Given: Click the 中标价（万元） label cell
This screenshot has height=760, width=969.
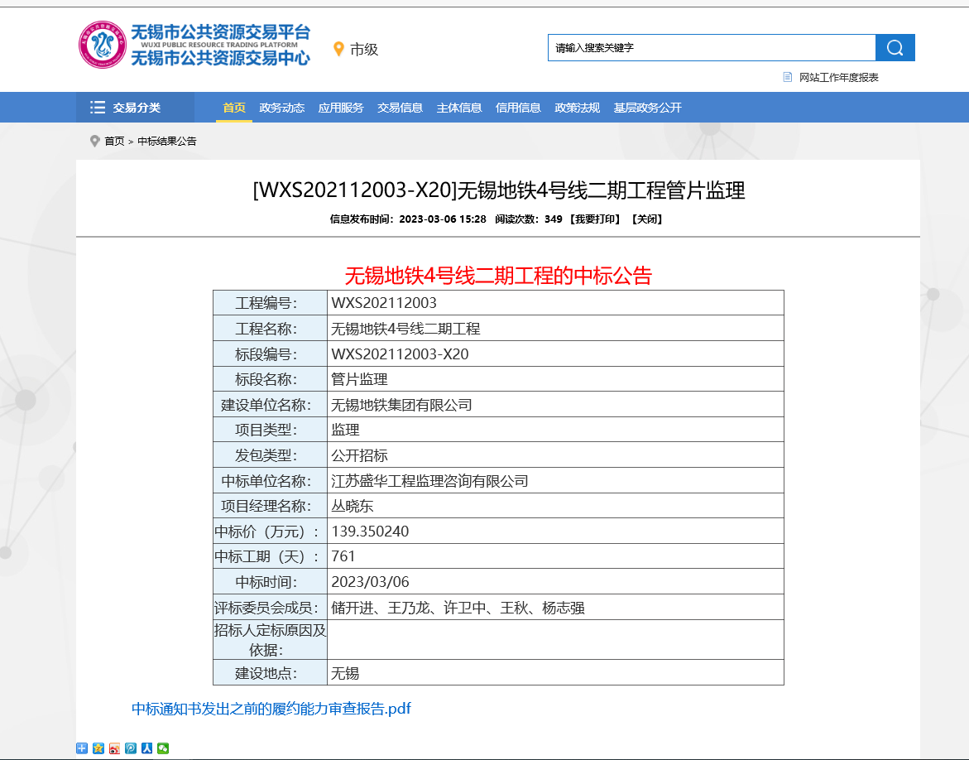Looking at the screenshot, I should coord(270,532).
